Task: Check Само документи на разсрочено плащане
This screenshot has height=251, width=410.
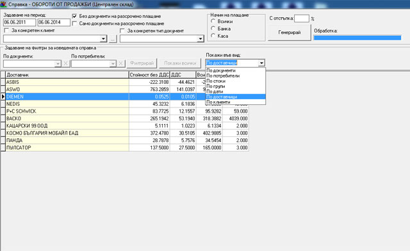Action: [74, 24]
